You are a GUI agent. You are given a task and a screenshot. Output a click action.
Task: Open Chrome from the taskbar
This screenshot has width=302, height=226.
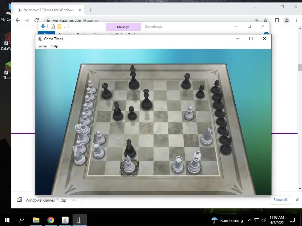tap(51, 220)
